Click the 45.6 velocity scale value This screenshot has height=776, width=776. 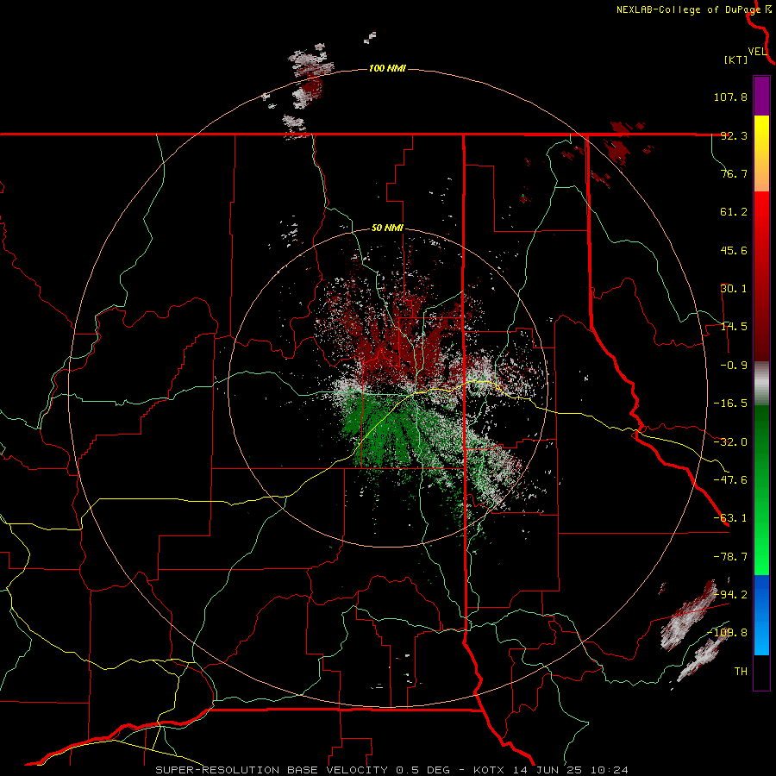734,250
